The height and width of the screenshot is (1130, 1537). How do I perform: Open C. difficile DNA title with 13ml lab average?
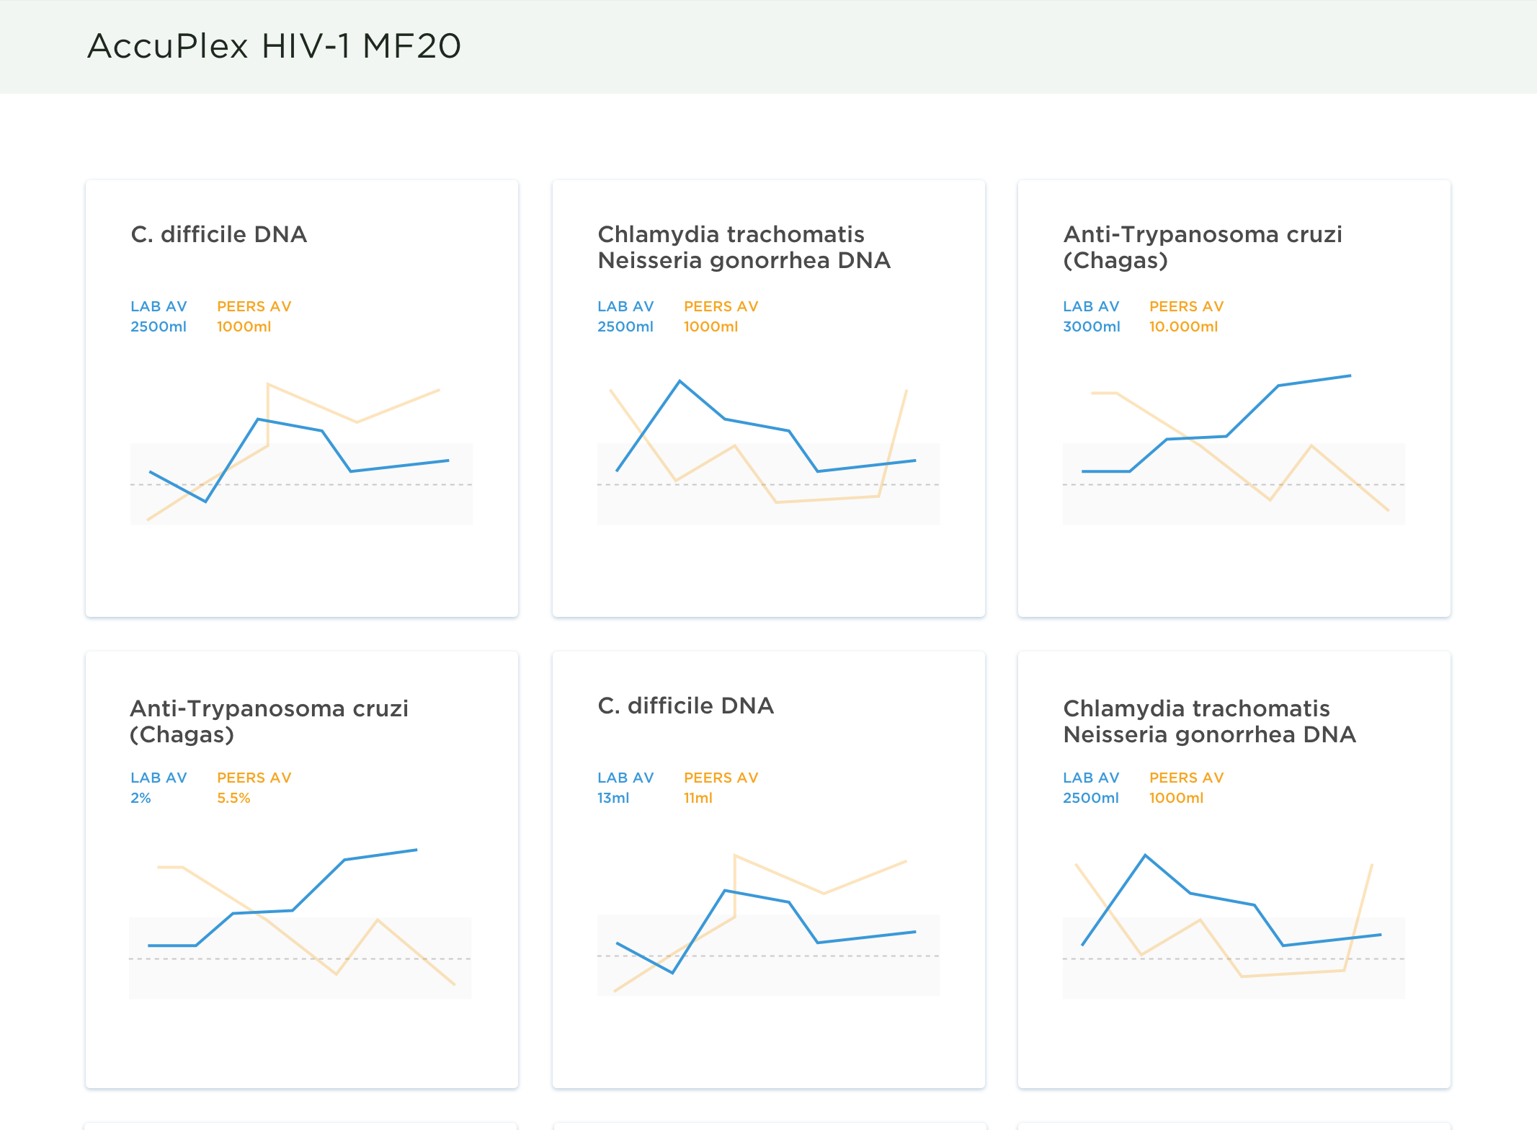[686, 706]
